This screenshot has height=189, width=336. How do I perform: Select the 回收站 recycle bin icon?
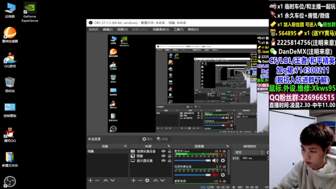point(10,85)
